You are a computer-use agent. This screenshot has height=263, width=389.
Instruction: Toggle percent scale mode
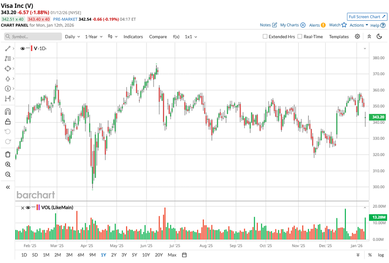[x=370, y=255]
